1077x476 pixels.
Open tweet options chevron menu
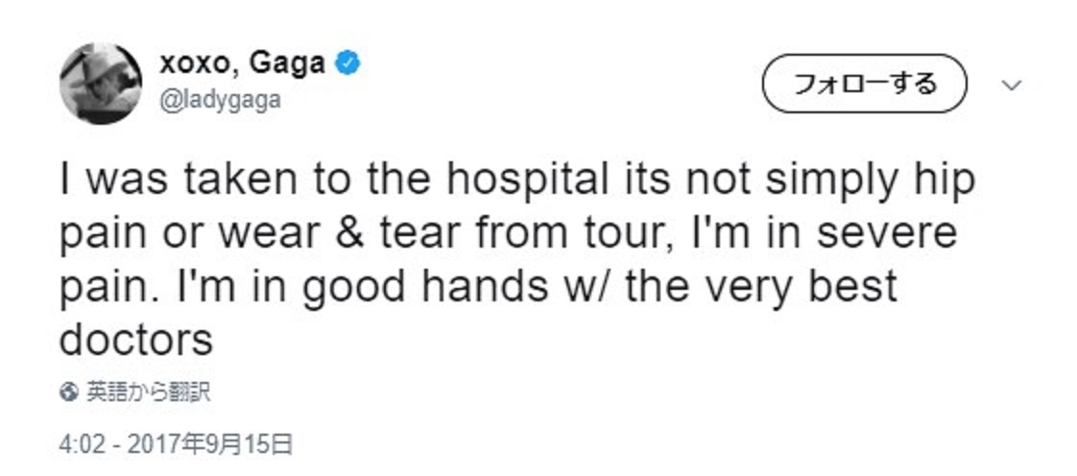click(1011, 85)
